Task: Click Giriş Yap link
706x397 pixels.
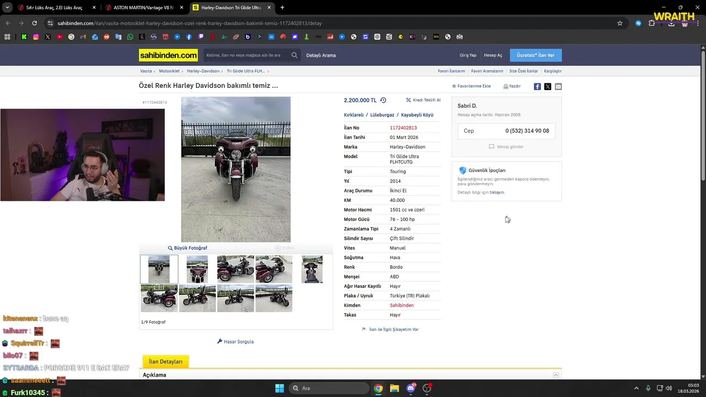Action: click(468, 55)
